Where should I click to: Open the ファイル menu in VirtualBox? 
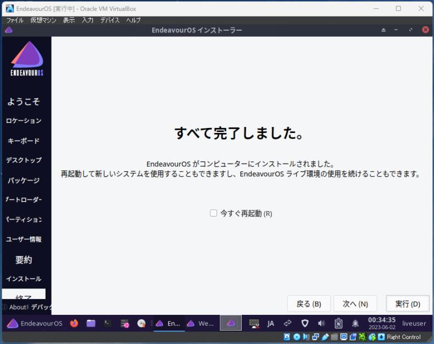(x=15, y=20)
